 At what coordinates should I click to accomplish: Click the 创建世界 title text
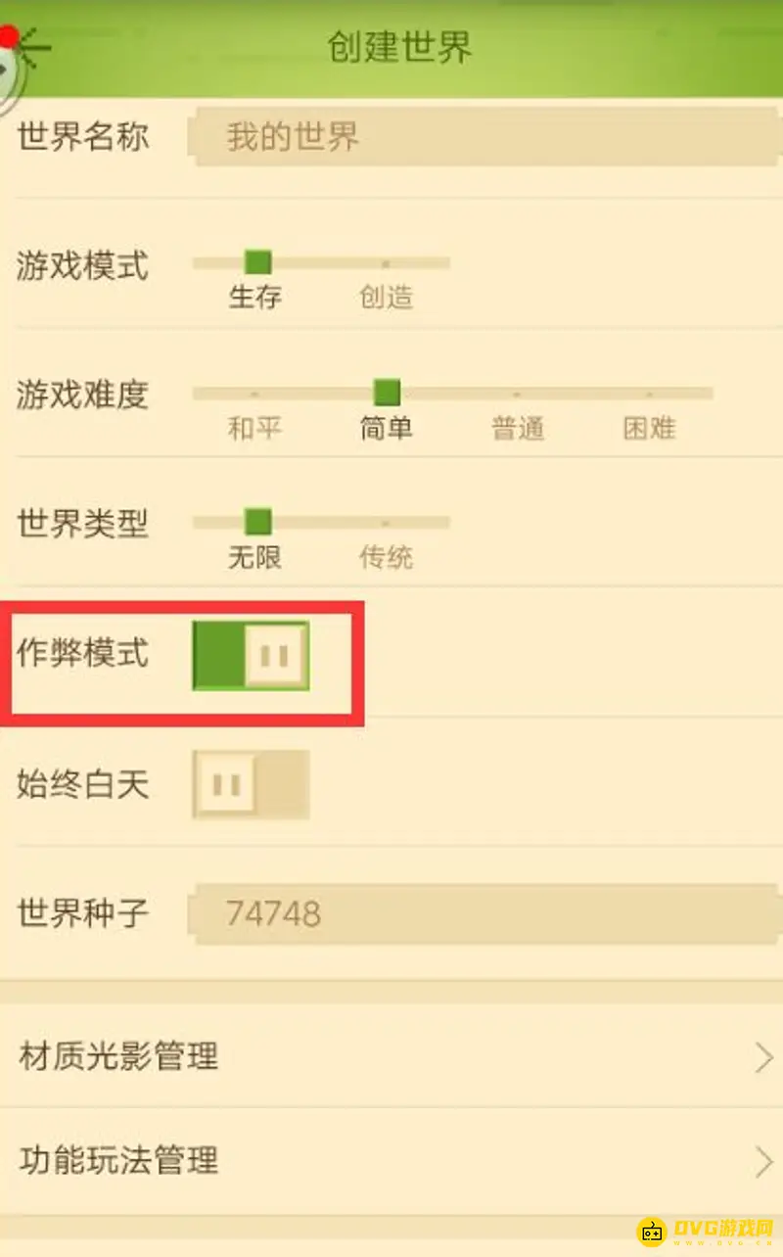(400, 47)
